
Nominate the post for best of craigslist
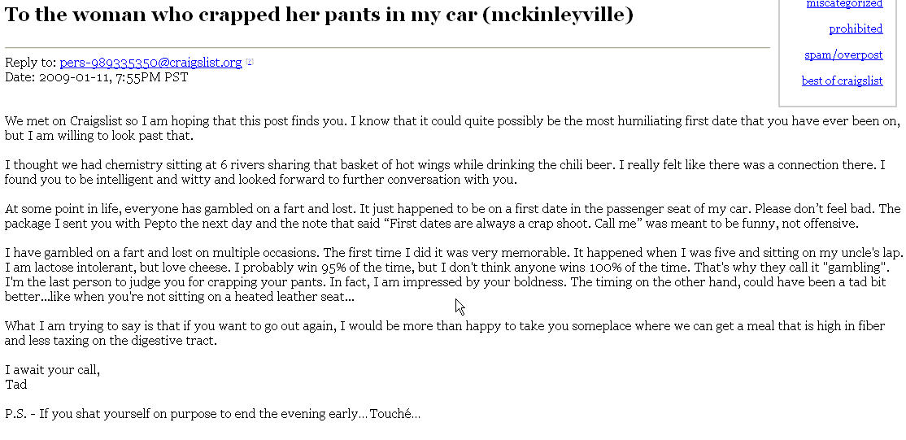click(842, 81)
